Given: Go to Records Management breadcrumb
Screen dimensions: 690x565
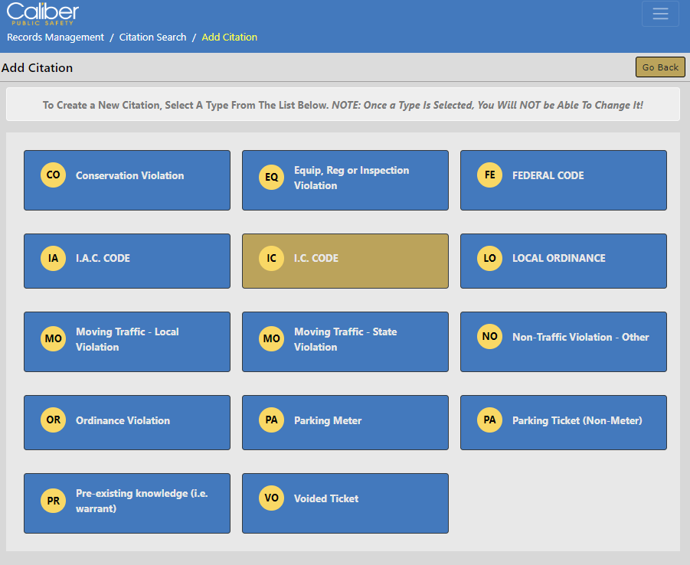Looking at the screenshot, I should pos(55,38).
